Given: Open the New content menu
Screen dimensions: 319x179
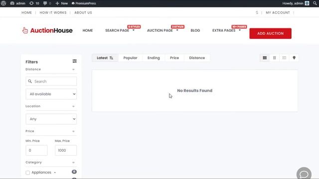Looking at the screenshot, I should point(62,3).
